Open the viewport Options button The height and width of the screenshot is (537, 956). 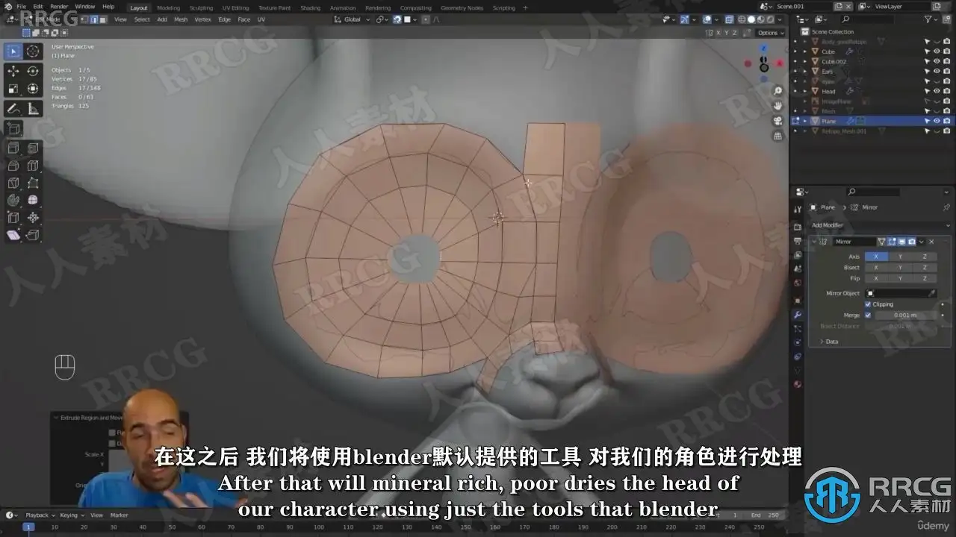pyautogui.click(x=768, y=33)
